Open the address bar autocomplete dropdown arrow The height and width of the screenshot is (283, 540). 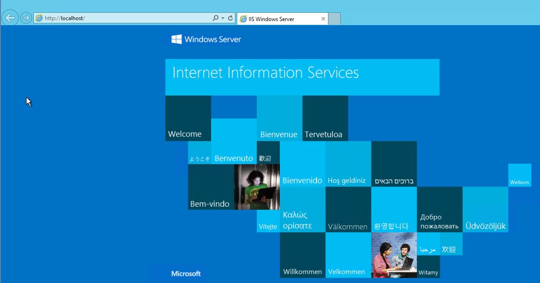[223, 18]
